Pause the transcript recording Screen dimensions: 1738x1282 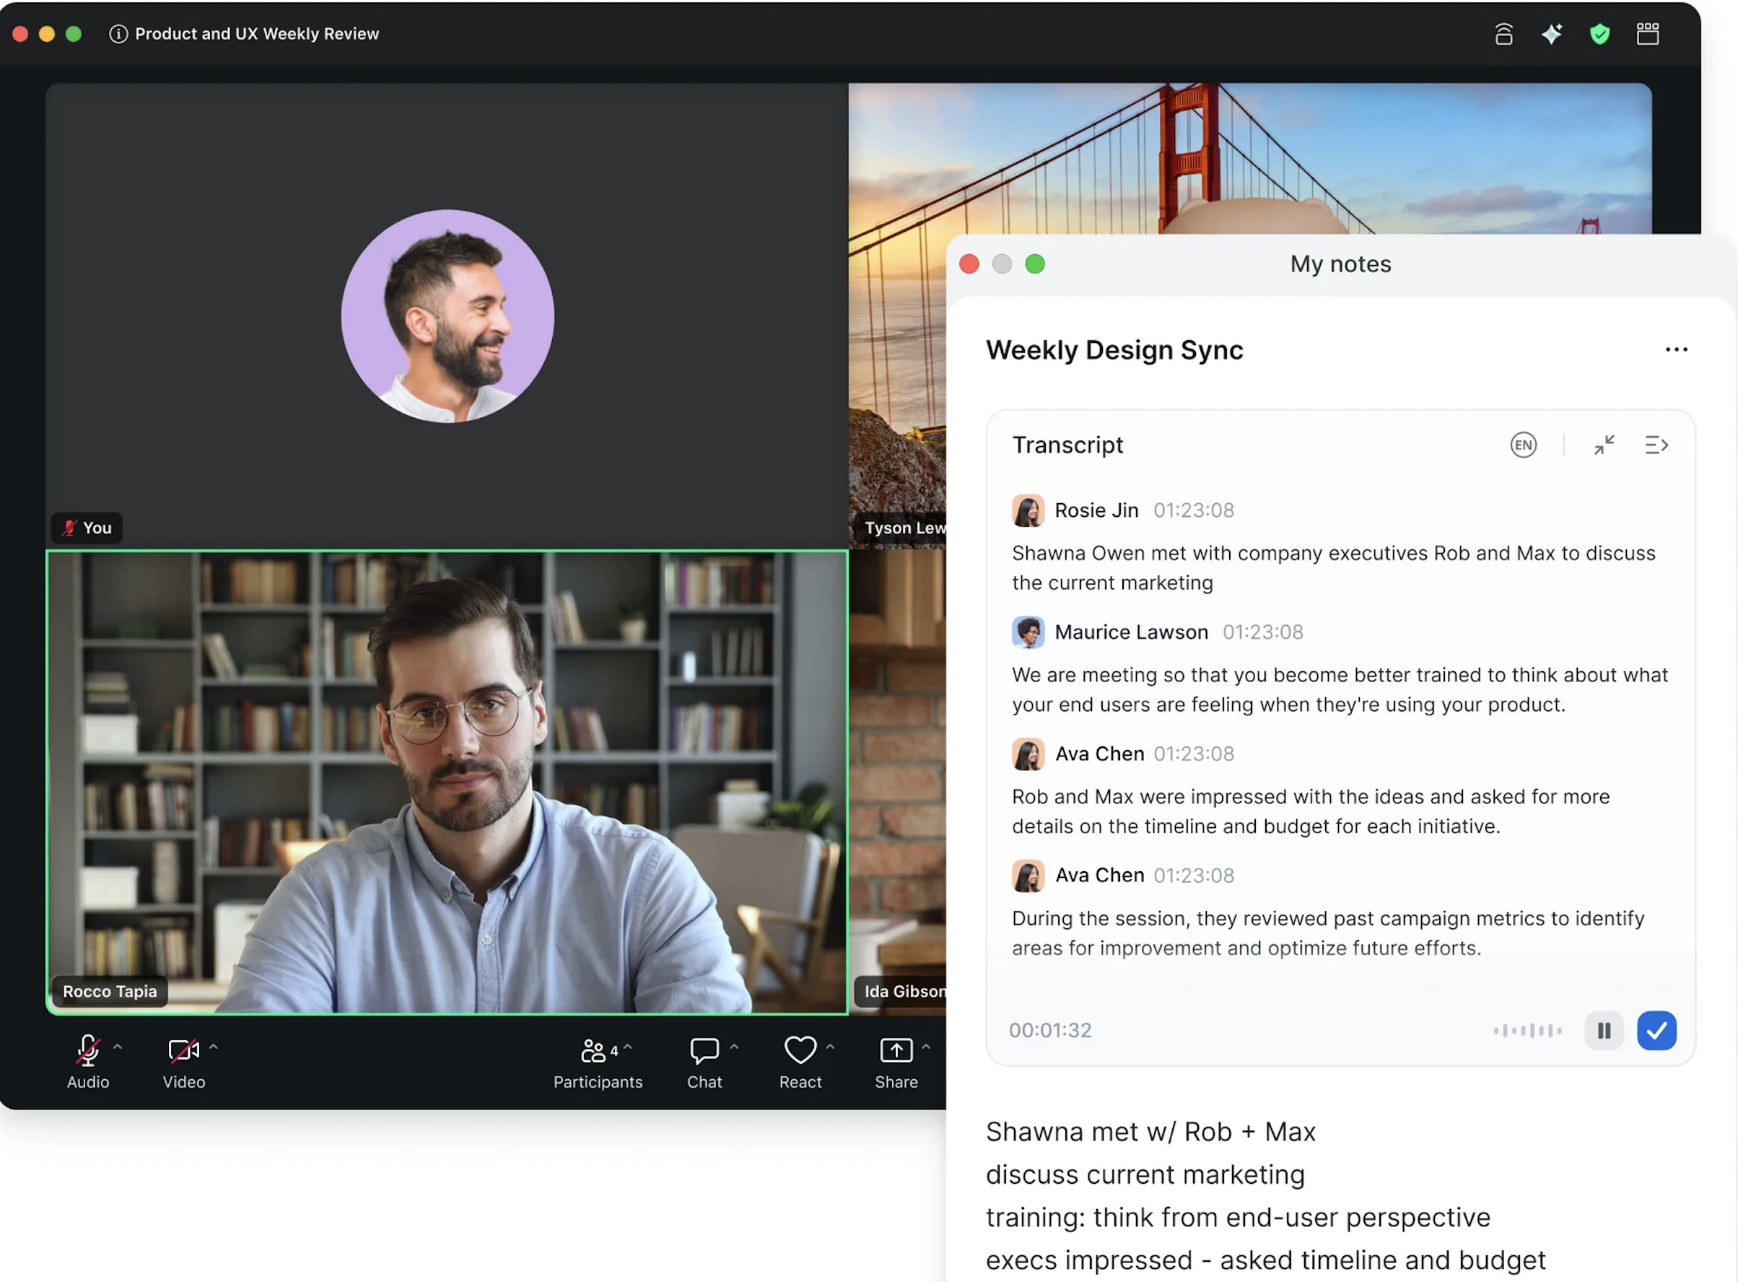1604,1031
